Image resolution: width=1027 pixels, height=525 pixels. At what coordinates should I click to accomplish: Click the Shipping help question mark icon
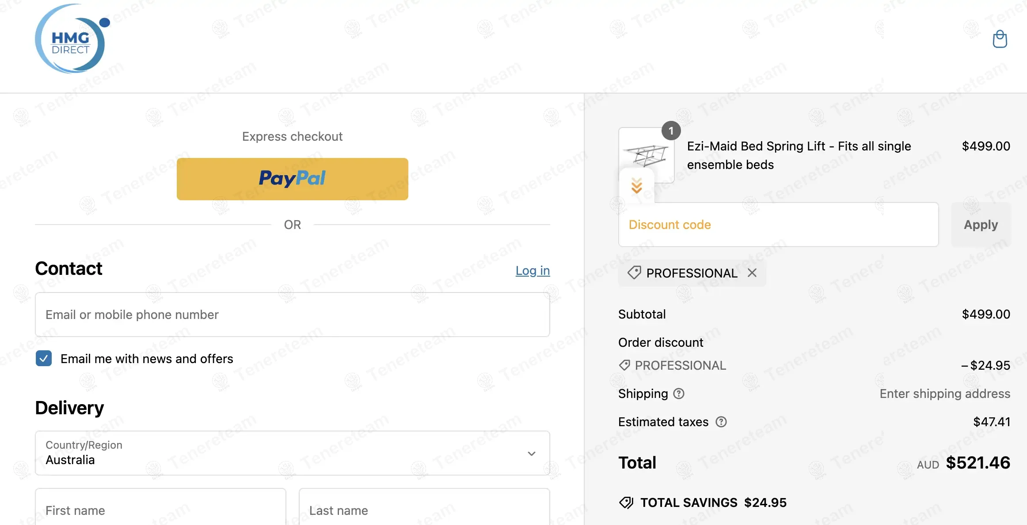click(679, 394)
